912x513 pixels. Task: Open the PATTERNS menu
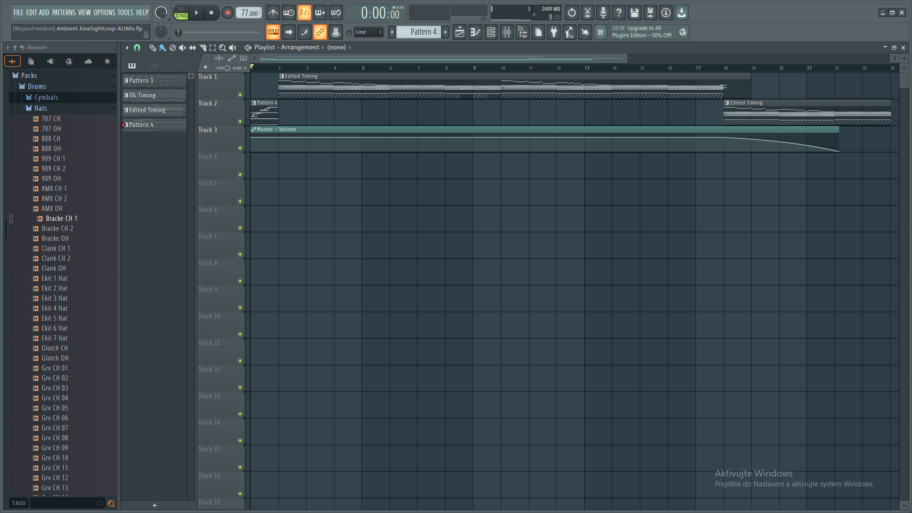pyautogui.click(x=64, y=12)
